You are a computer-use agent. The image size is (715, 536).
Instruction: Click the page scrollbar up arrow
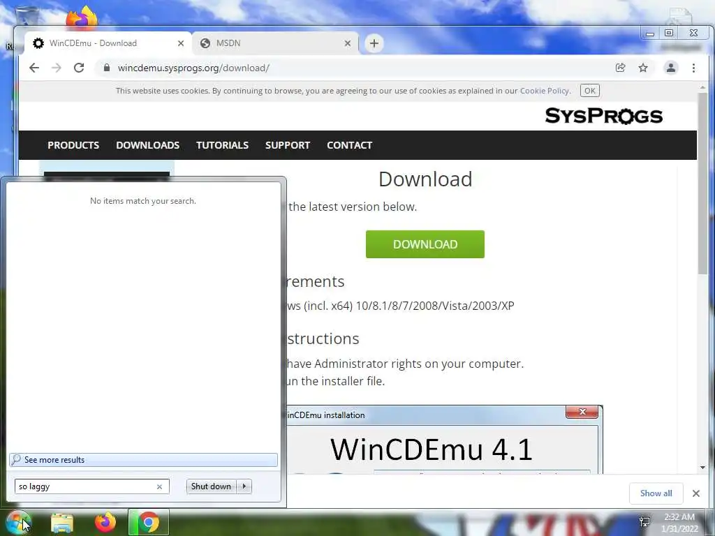tap(702, 87)
